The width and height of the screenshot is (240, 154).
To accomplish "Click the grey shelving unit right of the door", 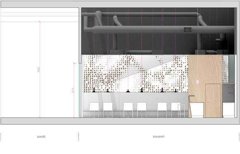I will pyautogui.click(x=228, y=93).
